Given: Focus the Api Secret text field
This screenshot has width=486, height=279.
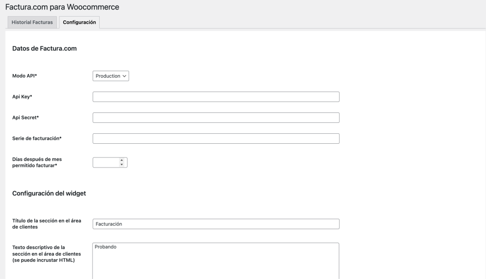Looking at the screenshot, I should pos(216,118).
